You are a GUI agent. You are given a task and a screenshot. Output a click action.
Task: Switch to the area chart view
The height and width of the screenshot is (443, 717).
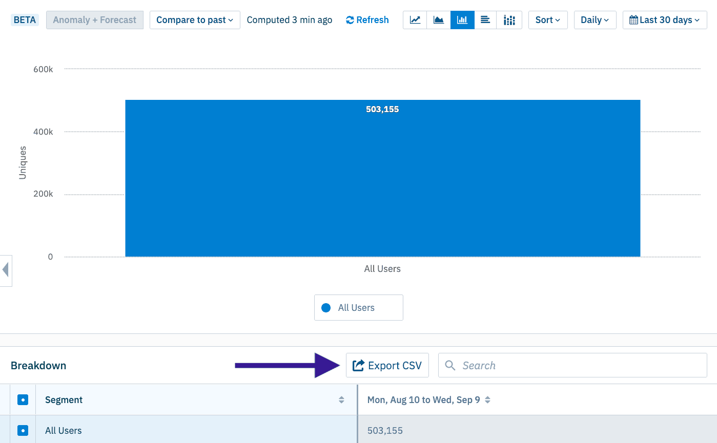coord(438,20)
